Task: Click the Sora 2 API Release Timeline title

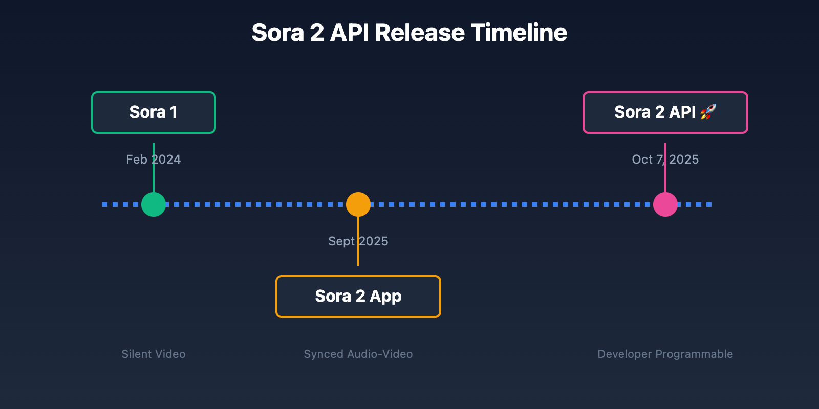Action: coord(409,33)
